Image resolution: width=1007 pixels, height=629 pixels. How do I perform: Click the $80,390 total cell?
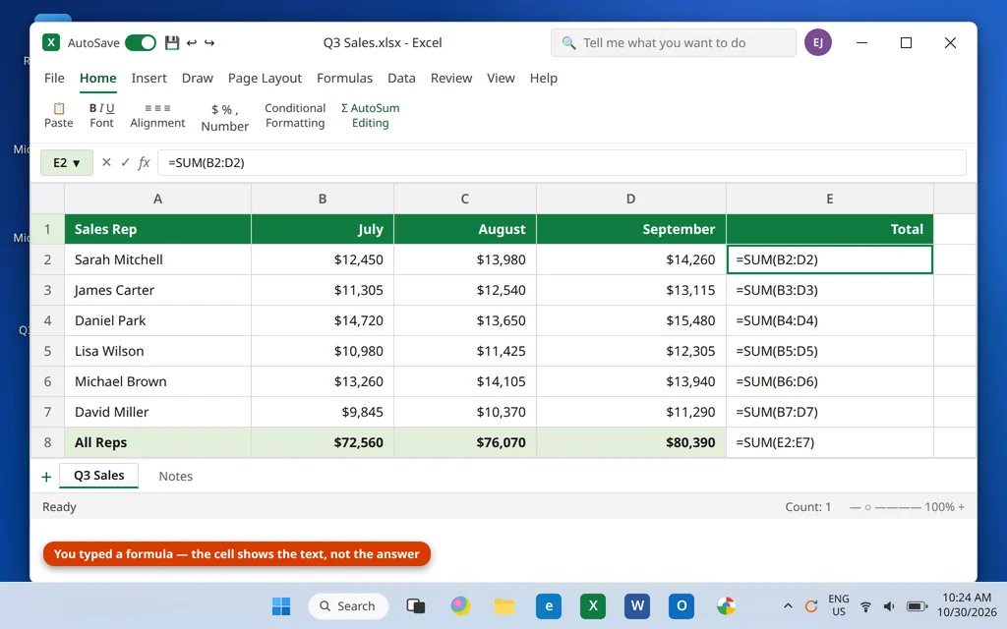tap(630, 442)
